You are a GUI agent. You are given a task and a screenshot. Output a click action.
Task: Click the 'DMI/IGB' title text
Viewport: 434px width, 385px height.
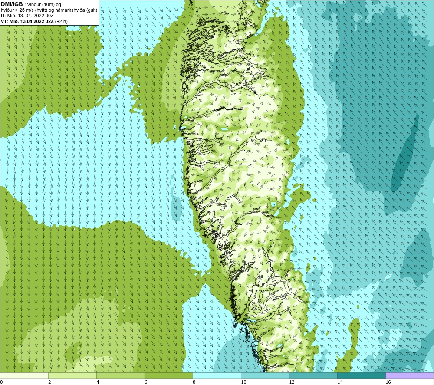click(12, 4)
